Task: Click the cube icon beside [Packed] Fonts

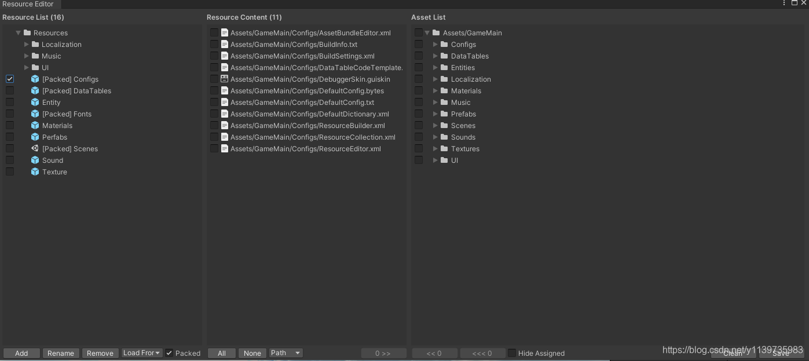Action: pos(35,114)
